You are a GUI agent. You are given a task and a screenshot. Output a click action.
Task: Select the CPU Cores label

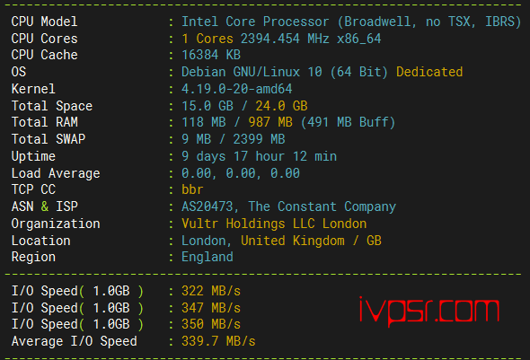(x=45, y=39)
